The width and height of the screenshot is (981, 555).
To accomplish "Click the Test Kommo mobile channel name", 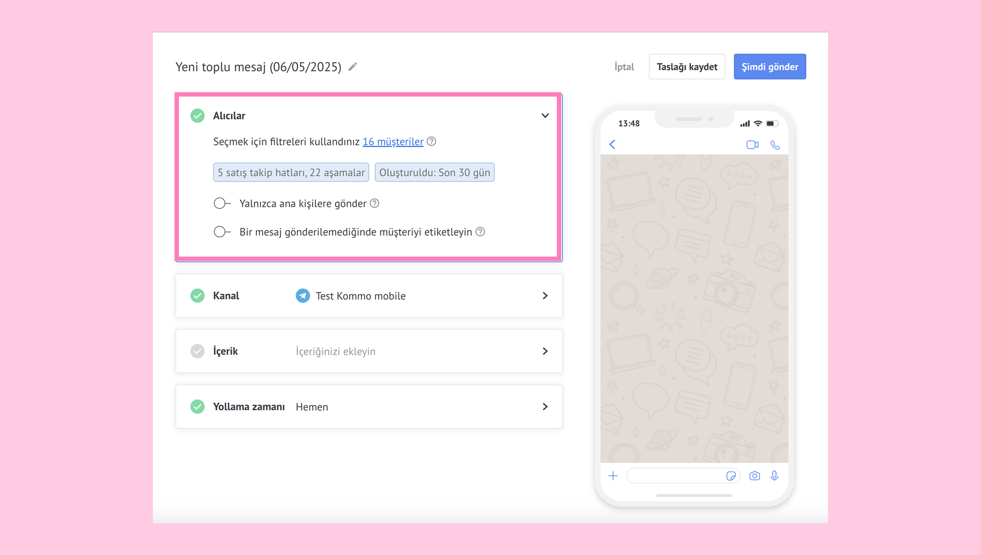I will point(360,296).
